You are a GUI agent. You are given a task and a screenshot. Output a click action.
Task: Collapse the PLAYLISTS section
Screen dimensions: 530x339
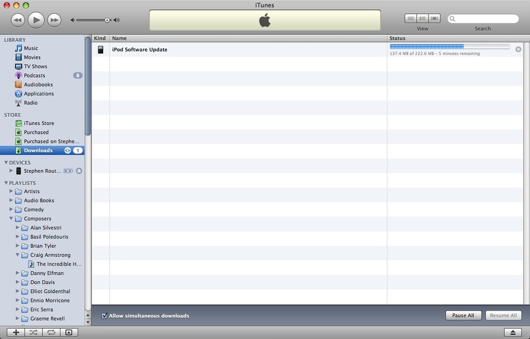(x=6, y=183)
